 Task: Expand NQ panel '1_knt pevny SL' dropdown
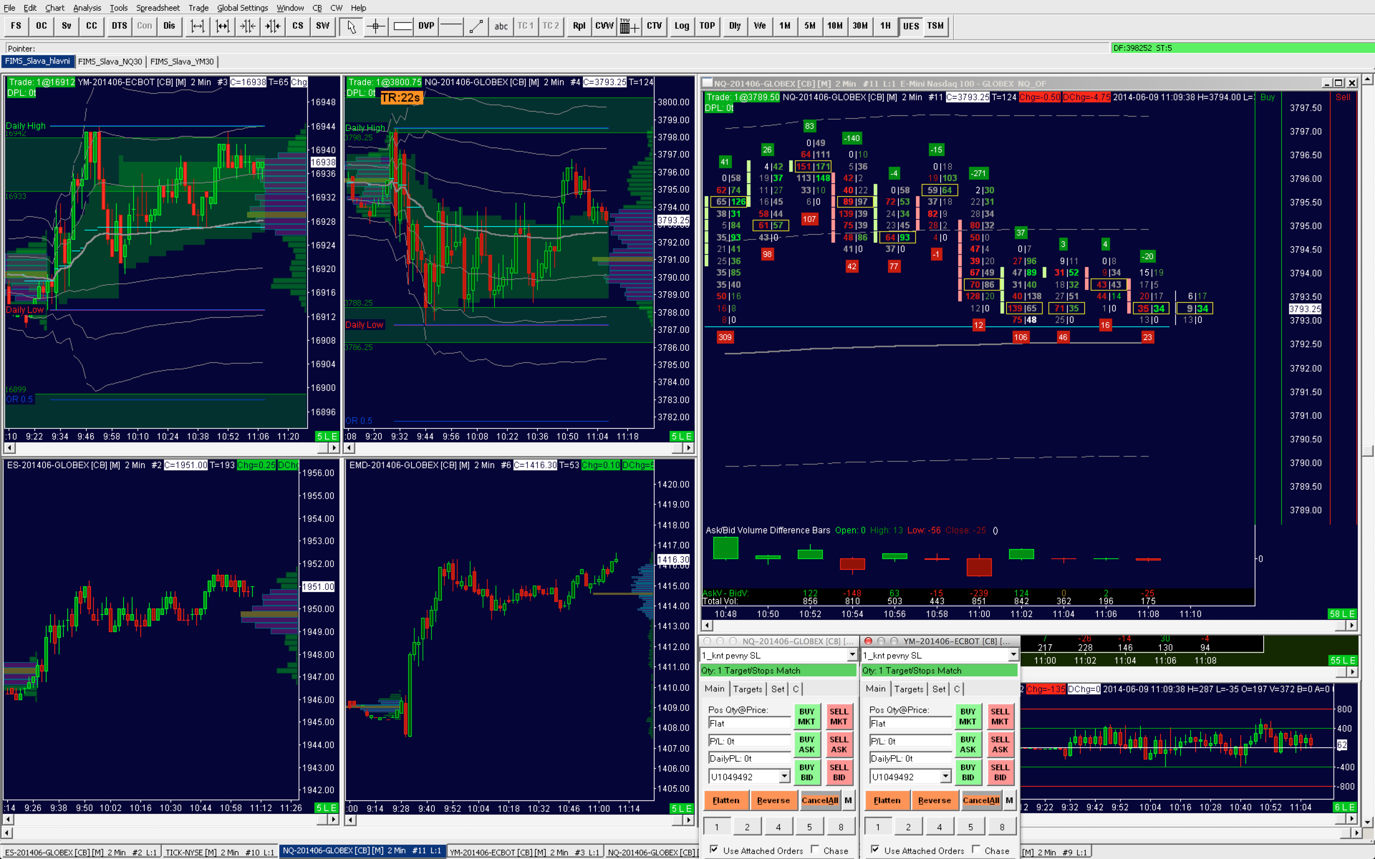(852, 655)
